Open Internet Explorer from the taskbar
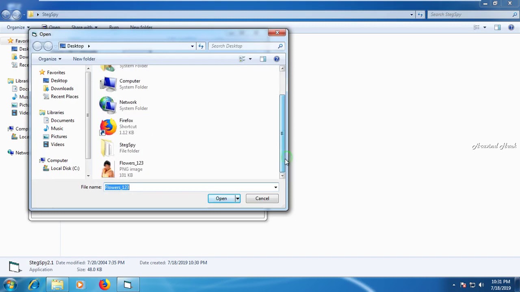 34,285
